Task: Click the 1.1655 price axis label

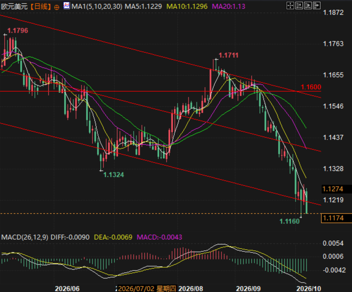Action: pyautogui.click(x=333, y=75)
